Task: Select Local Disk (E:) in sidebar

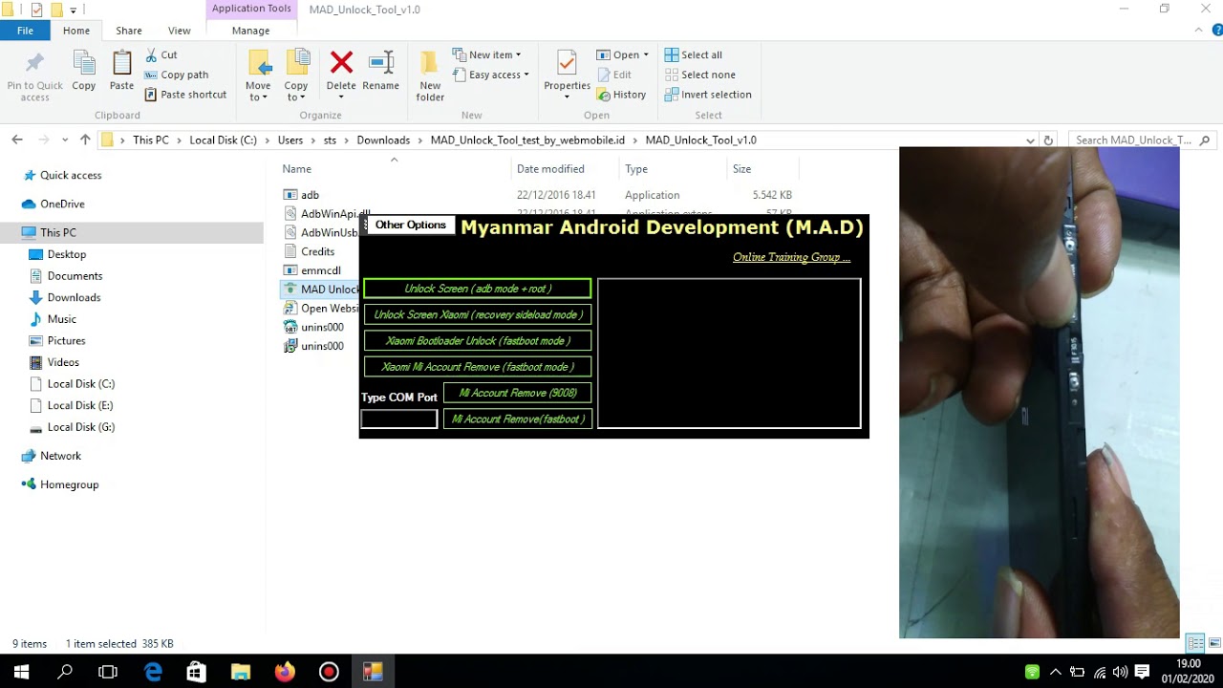Action: (x=81, y=405)
